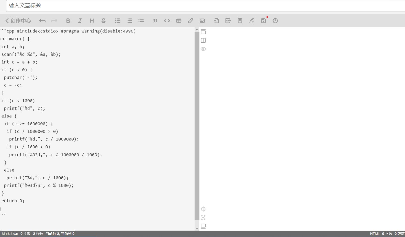Screen dimensions: 405x237
Task: Toggle the preview eye icon
Action: point(203,49)
